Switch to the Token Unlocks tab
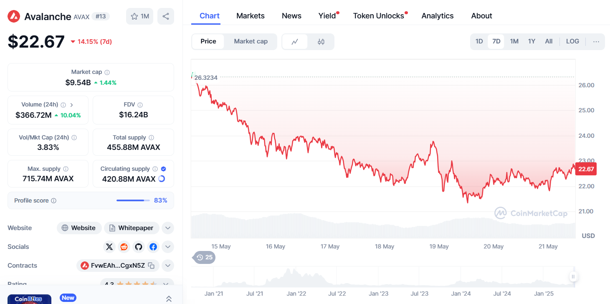 pyautogui.click(x=378, y=16)
